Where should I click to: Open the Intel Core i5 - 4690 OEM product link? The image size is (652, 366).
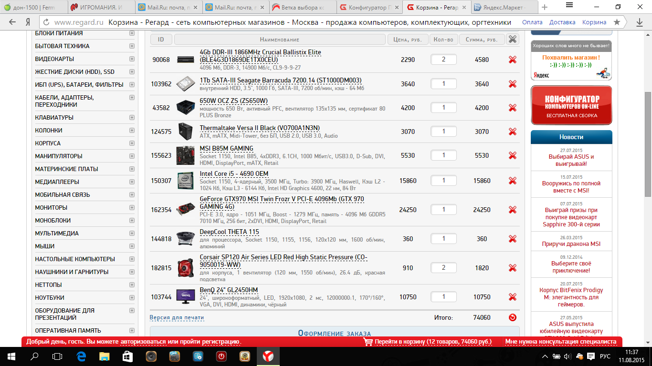click(234, 173)
